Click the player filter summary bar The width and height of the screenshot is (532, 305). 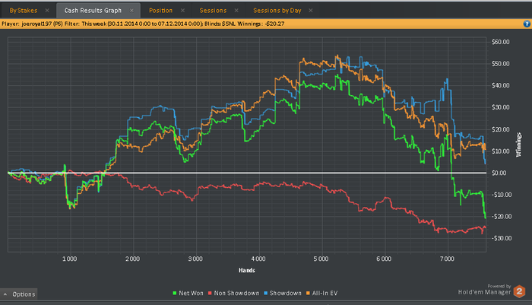pyautogui.click(x=266, y=24)
